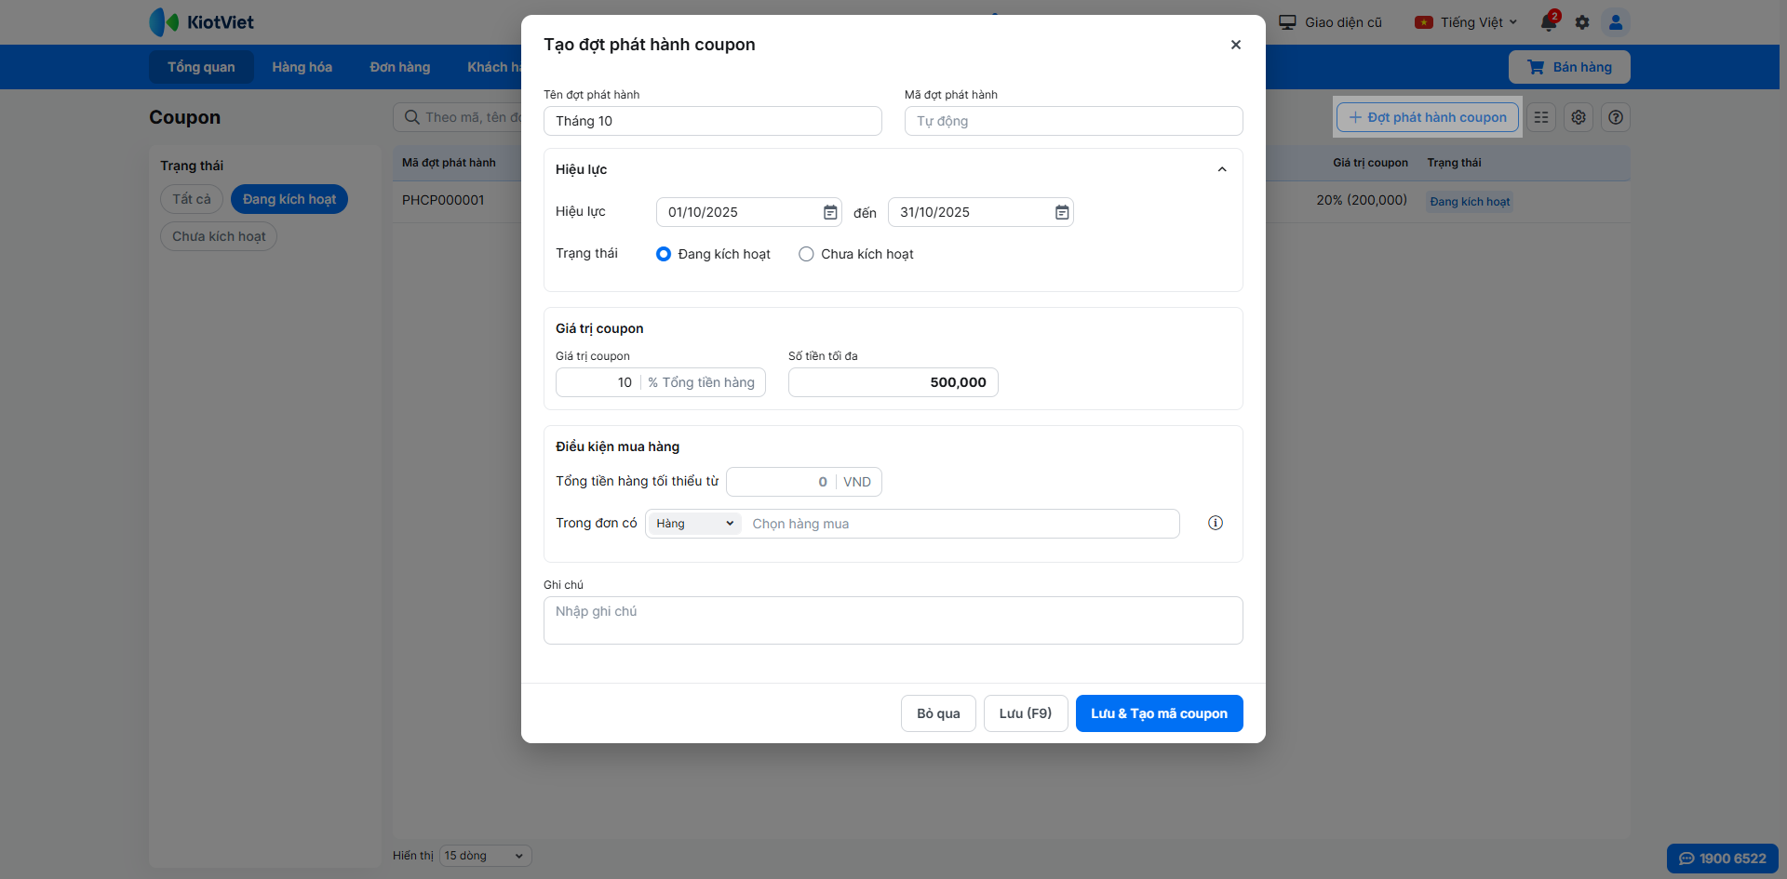Open the user account avatar
Screen dimensions: 1787x879
point(1616,22)
